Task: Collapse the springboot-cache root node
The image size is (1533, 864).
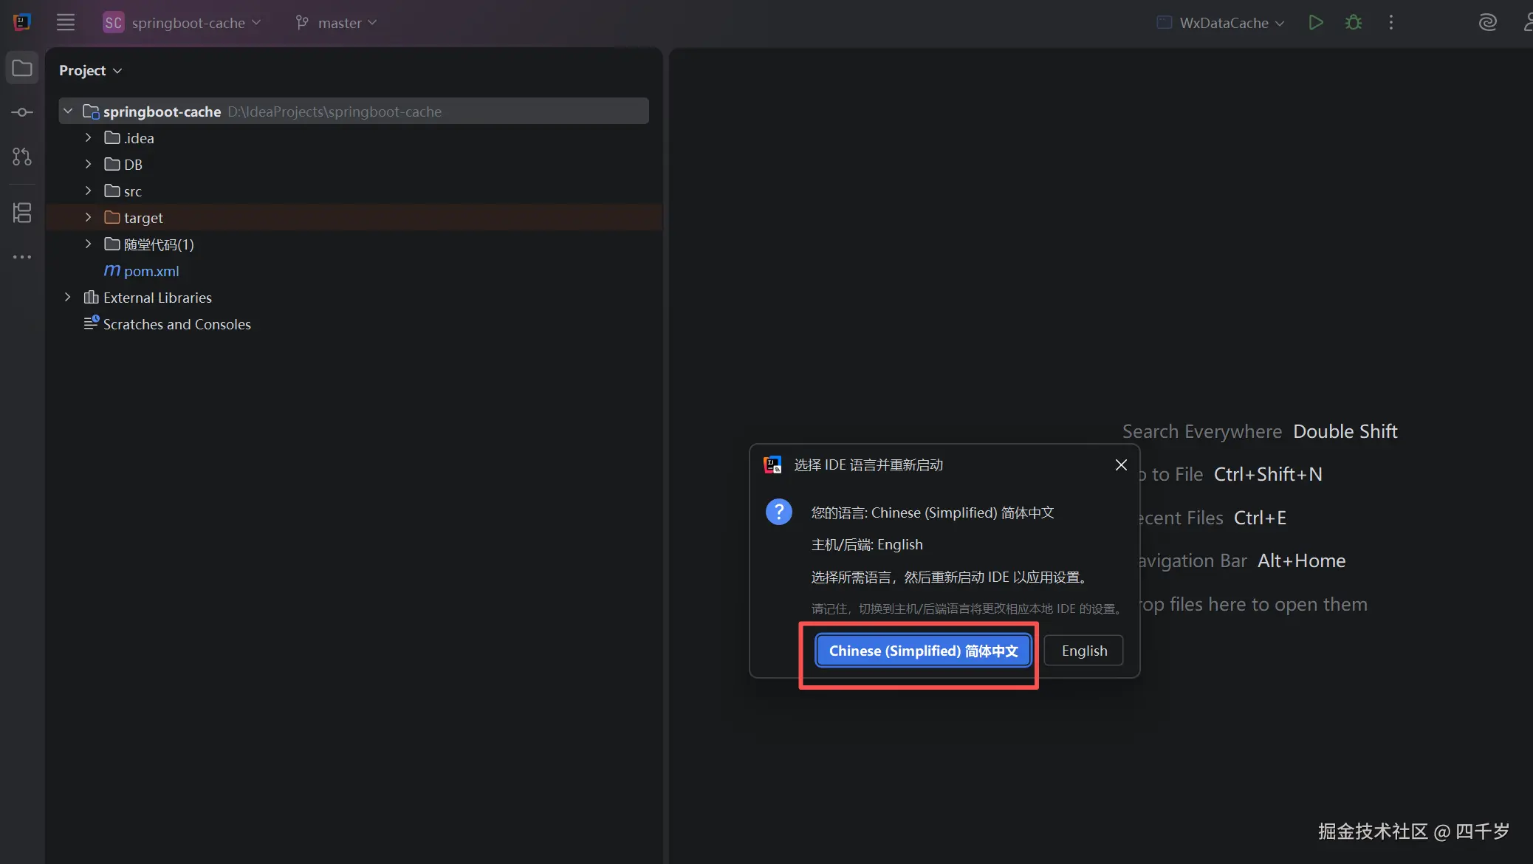Action: click(x=68, y=111)
